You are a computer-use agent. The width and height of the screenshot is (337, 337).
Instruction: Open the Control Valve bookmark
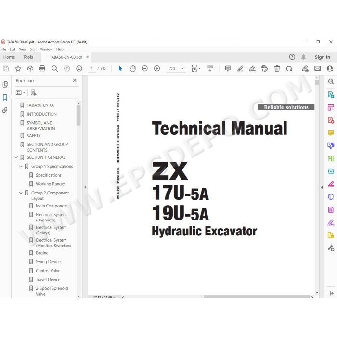pos(48,271)
